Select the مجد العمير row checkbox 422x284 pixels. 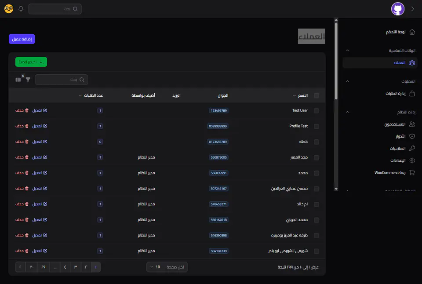click(x=316, y=157)
